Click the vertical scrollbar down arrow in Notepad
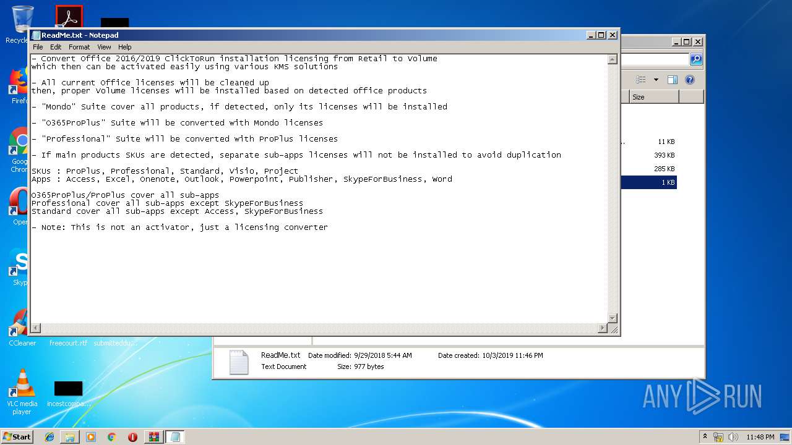Viewport: 792px width, 445px height. tap(612, 318)
